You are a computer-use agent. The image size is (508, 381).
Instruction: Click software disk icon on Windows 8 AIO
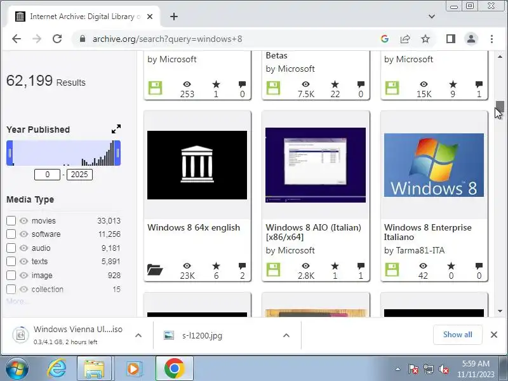pyautogui.click(x=273, y=269)
